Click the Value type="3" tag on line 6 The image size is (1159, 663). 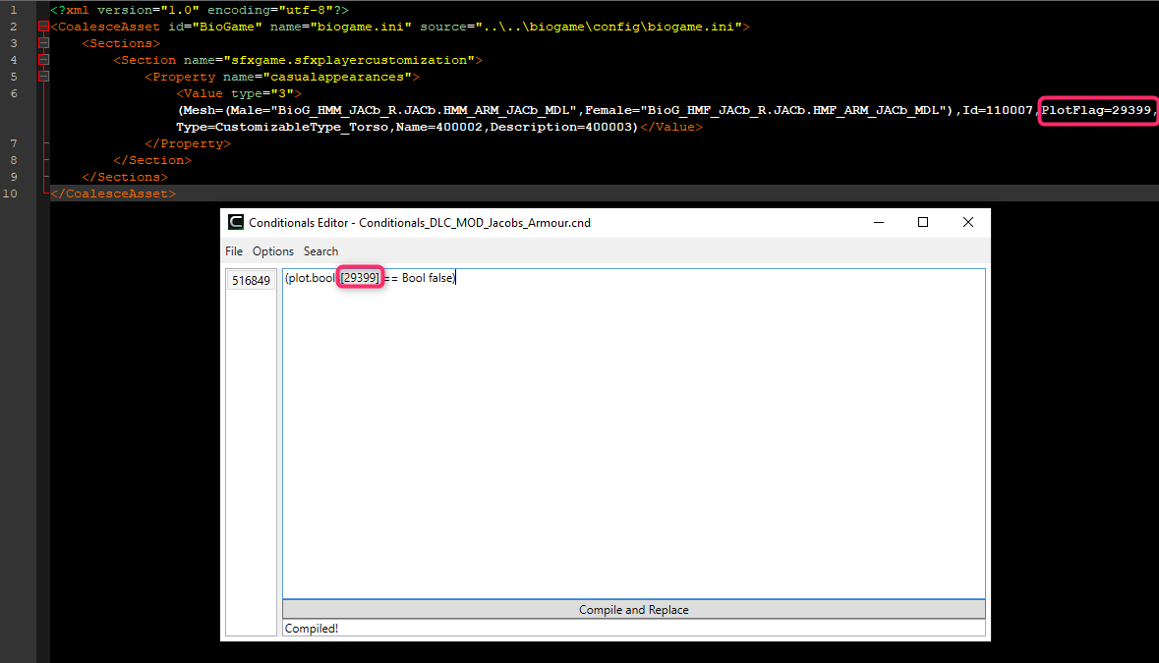tap(239, 93)
